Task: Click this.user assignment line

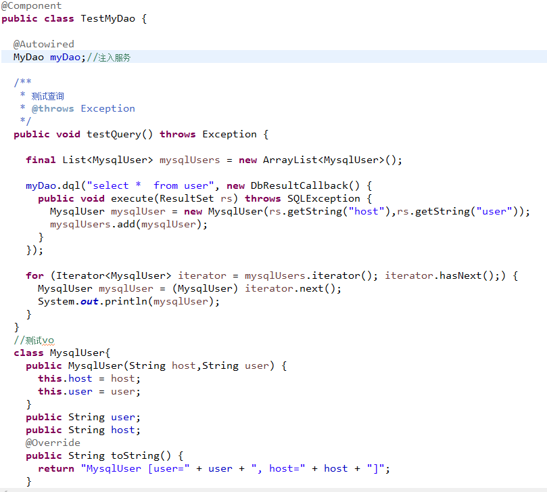Action: tap(89, 392)
